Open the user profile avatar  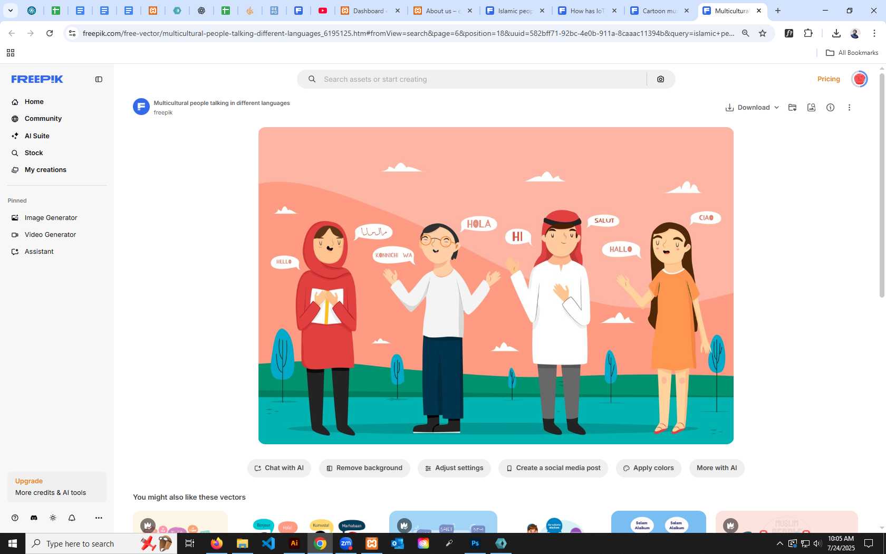(860, 79)
